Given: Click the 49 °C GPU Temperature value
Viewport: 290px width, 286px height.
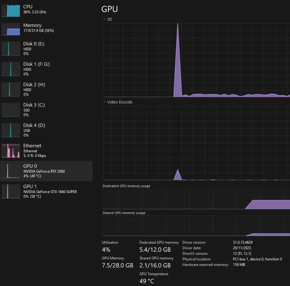Looking at the screenshot, I should [147, 281].
